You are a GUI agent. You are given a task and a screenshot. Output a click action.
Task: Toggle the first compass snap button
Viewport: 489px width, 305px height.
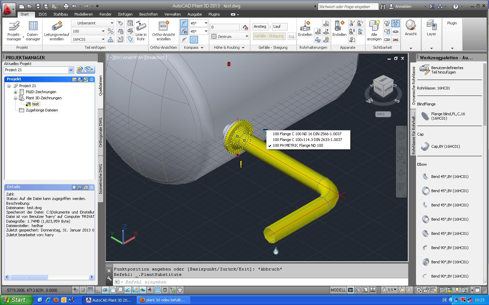[184, 23]
